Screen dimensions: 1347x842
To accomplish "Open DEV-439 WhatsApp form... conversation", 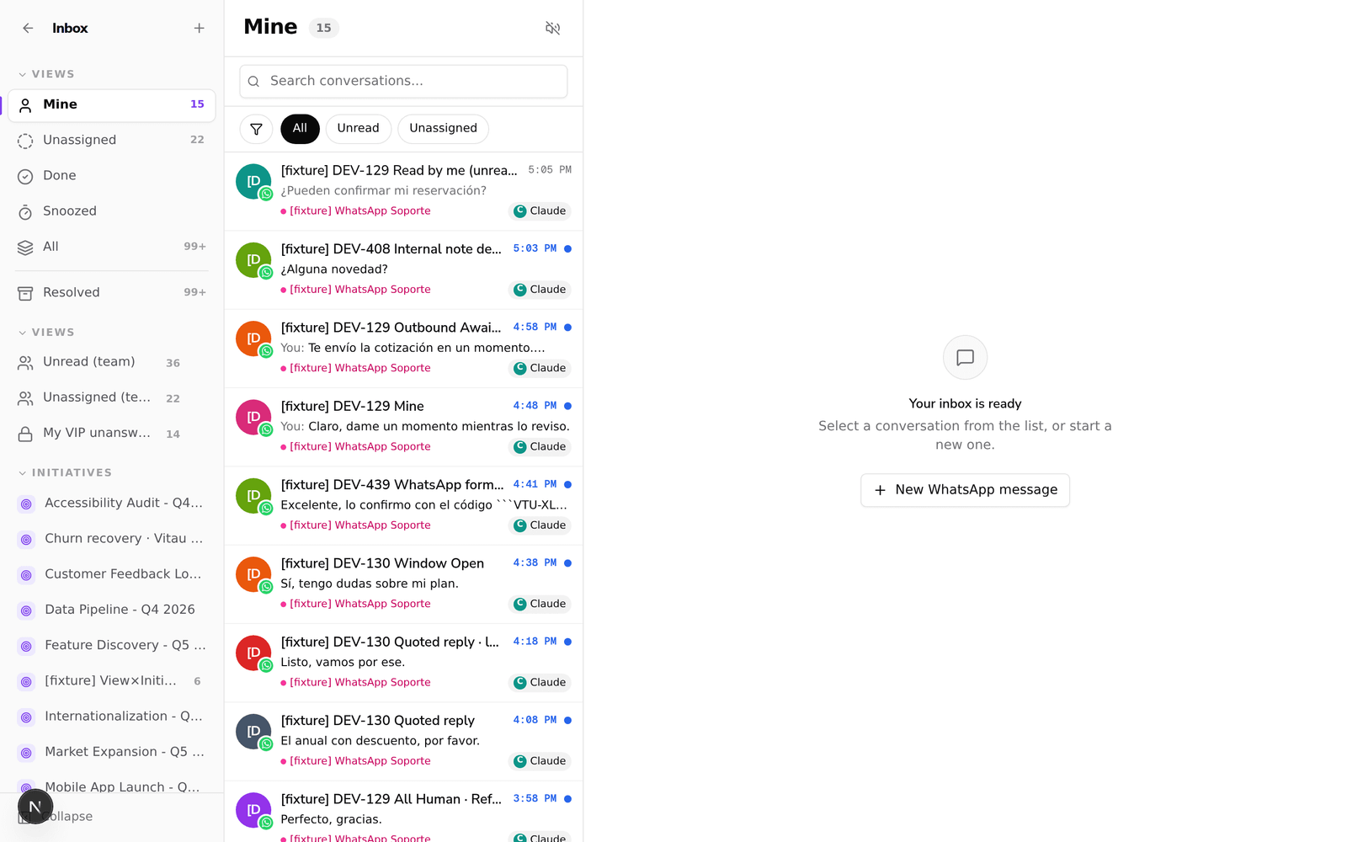I will click(403, 506).
